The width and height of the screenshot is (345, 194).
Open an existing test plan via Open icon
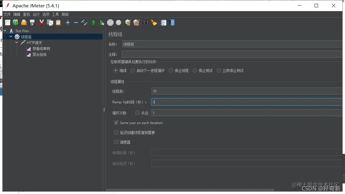pyautogui.click(x=24, y=23)
